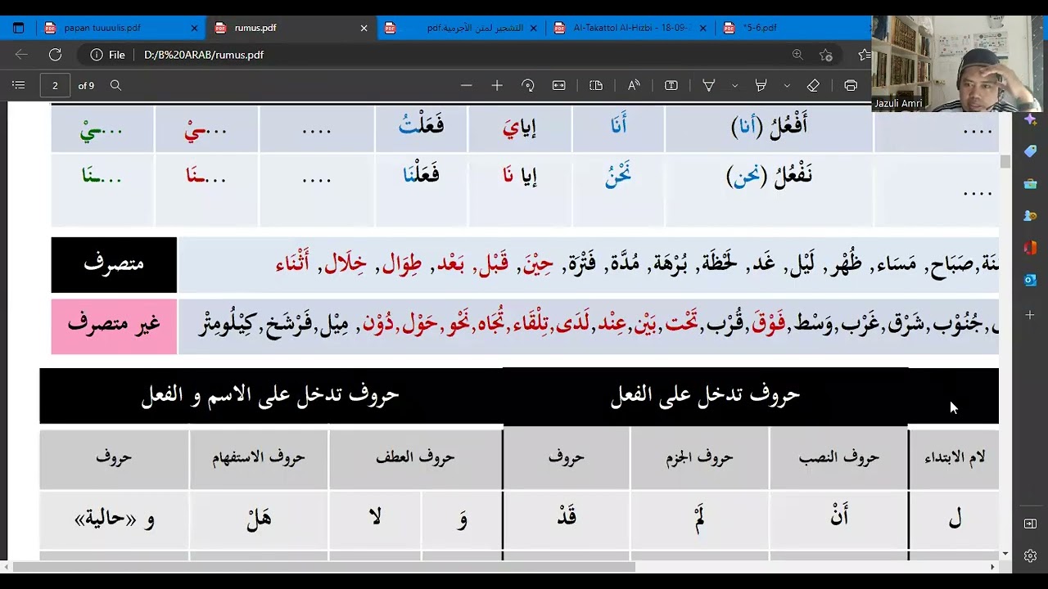Close the Al-Takattol Al-Hizbi tab
Image resolution: width=1048 pixels, height=589 pixels.
click(x=702, y=28)
